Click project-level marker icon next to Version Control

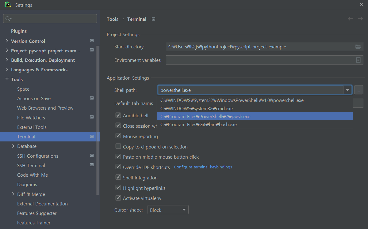point(92,40)
